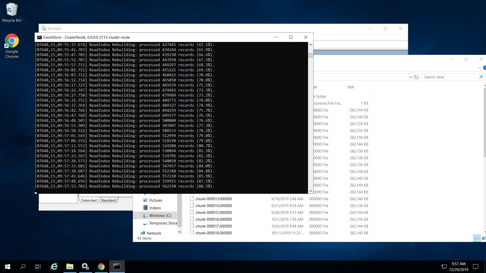Open Chrome from the taskbar
Viewport: 486px width, 273px height.
click(101, 266)
